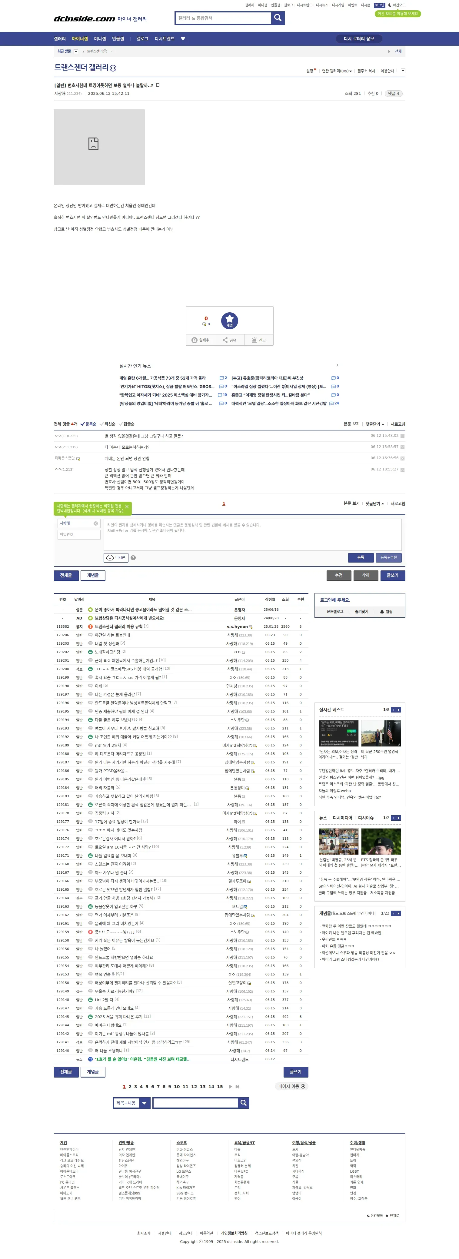Switch widget to 디시미디어 tab
The image size is (459, 1259).
click(x=342, y=818)
